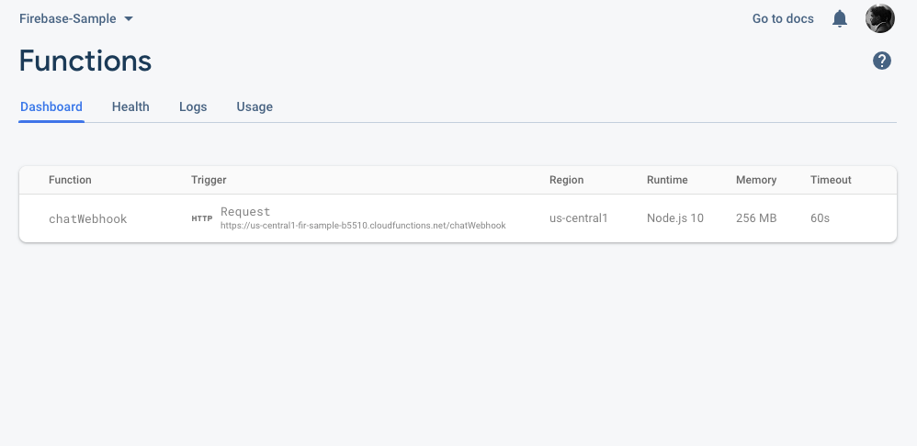Click the help question mark icon

click(x=882, y=61)
